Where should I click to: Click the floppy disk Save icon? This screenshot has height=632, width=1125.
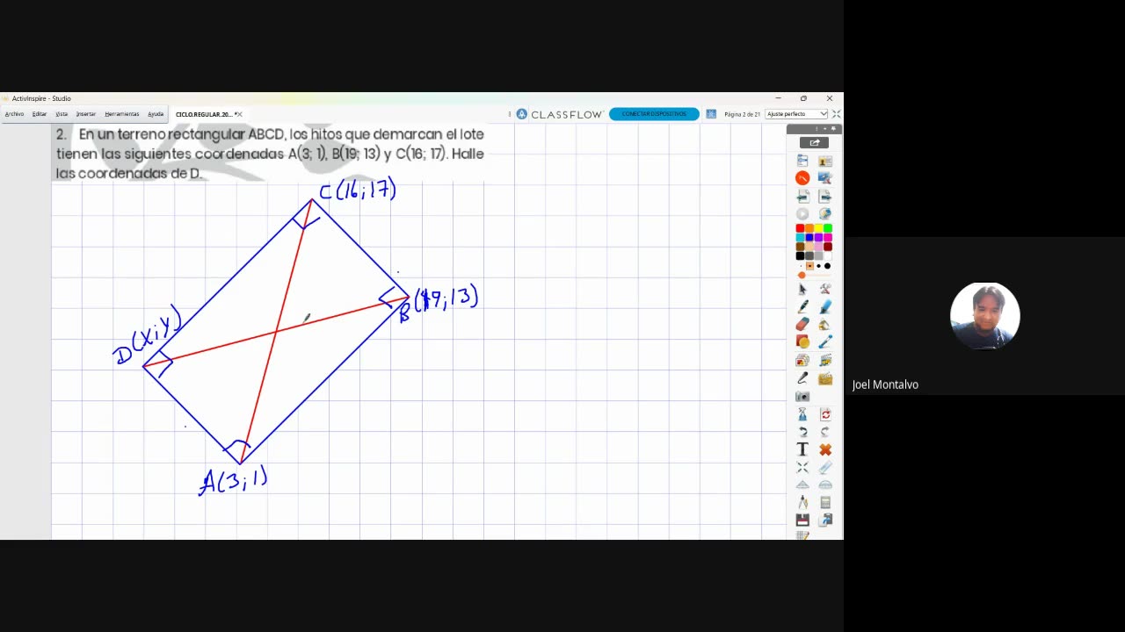802,520
